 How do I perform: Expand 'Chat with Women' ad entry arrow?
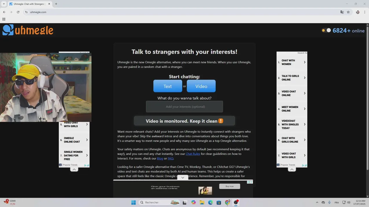(x=305, y=62)
